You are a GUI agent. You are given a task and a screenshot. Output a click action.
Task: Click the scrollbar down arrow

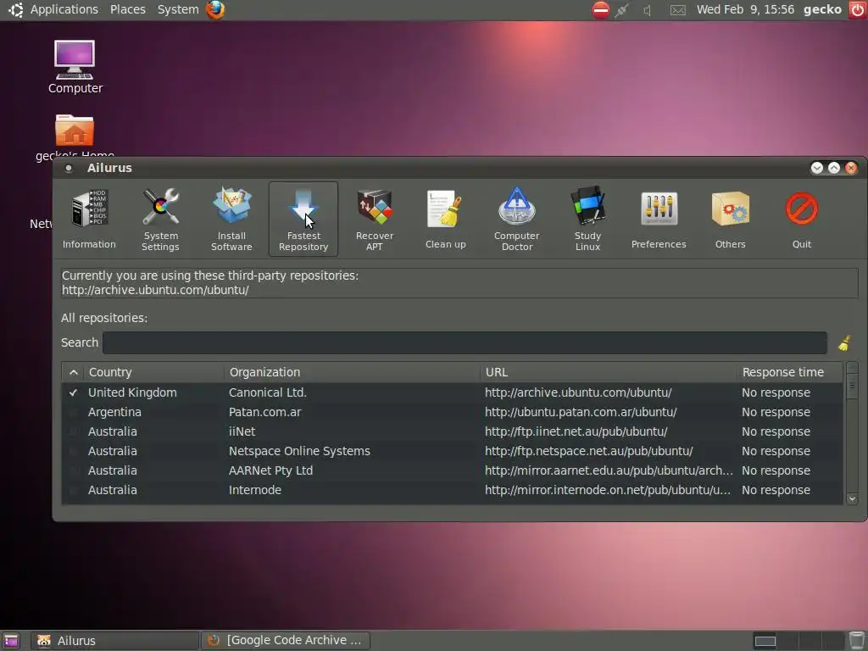coord(852,498)
